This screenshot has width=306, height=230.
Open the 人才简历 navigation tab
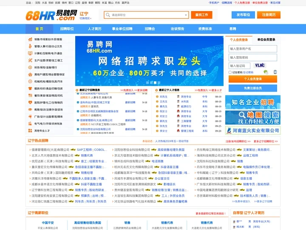(94, 29)
